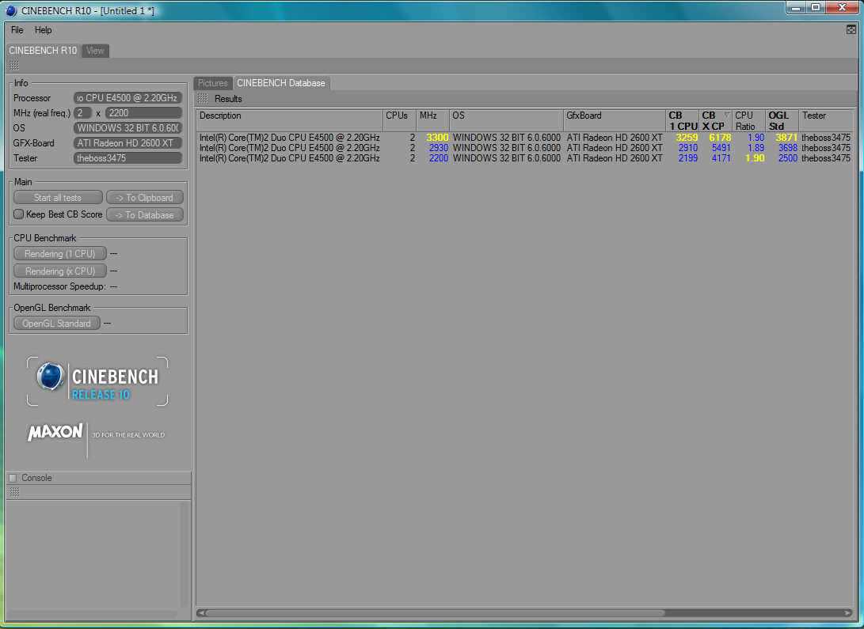
Task: Click the OGL Std column header
Action: 782,120
